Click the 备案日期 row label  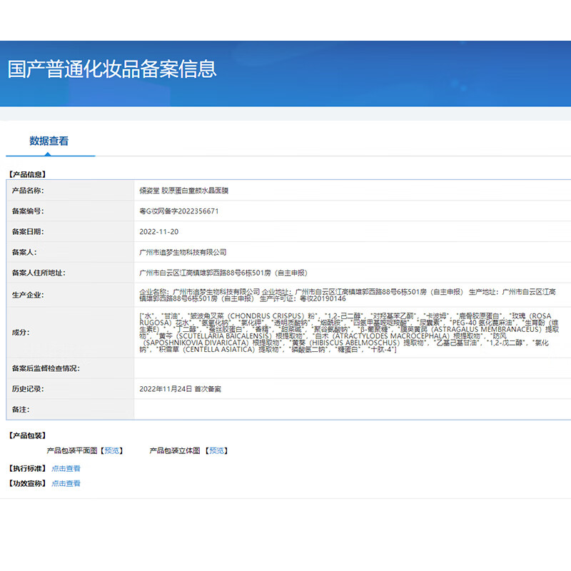pyautogui.click(x=28, y=231)
